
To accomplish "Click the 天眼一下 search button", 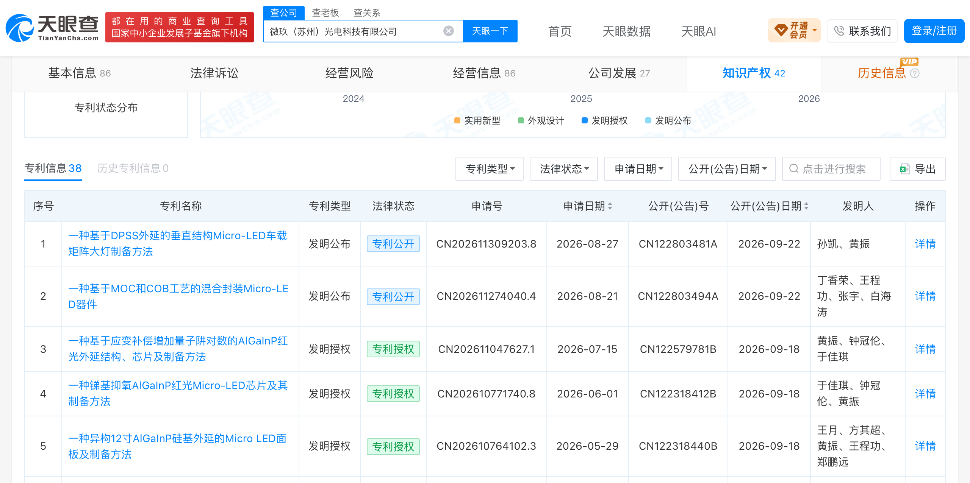I will [490, 31].
